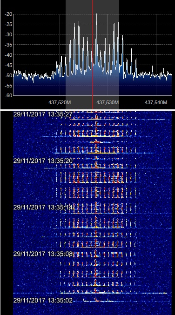Click the -50 dB scale label
Screen dimensions: 175x315
[x=8, y=75]
